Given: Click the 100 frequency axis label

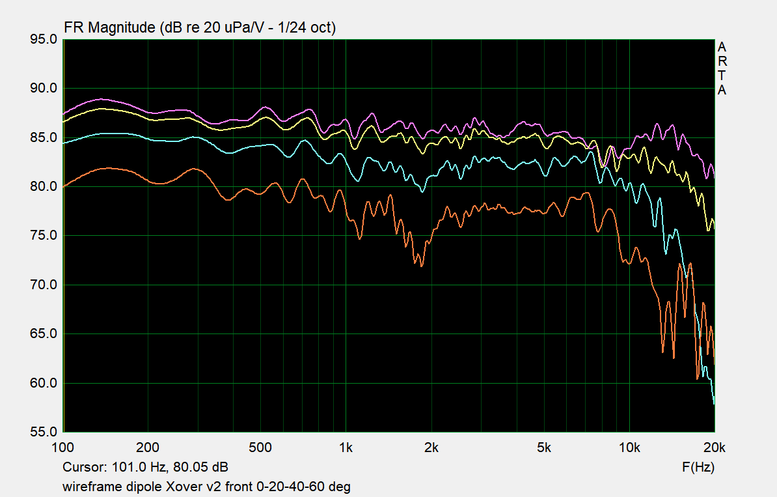Looking at the screenshot, I should [62, 447].
